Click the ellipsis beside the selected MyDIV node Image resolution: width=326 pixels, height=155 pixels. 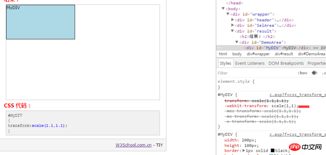click(x=219, y=48)
